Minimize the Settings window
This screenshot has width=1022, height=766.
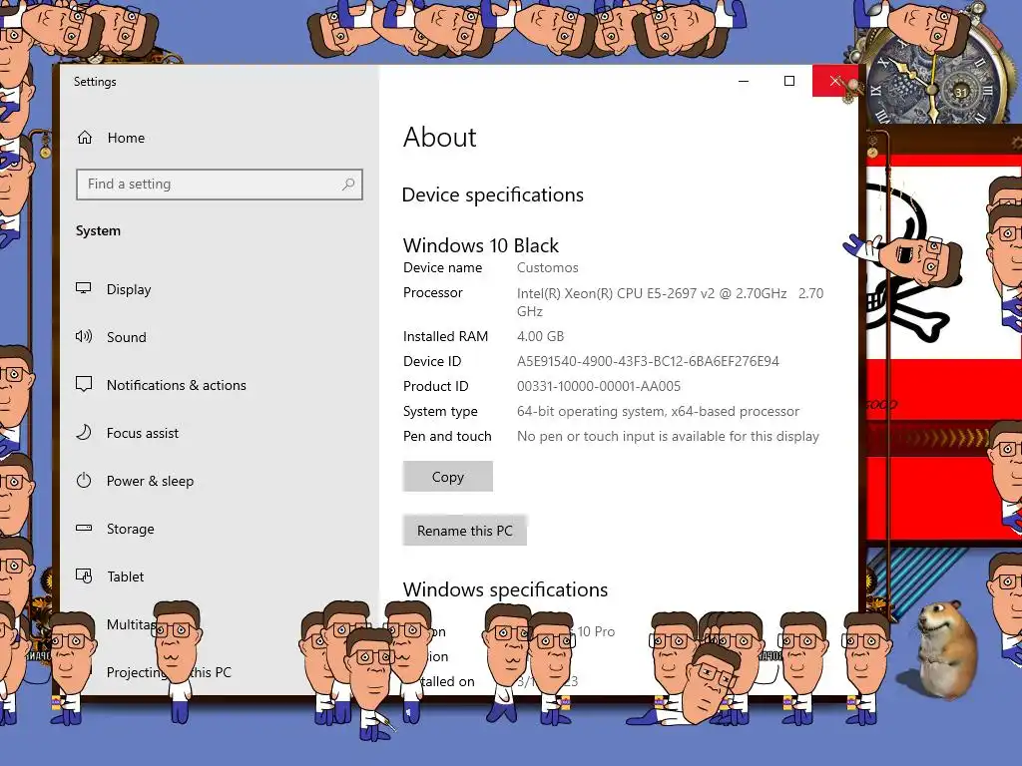coord(744,82)
